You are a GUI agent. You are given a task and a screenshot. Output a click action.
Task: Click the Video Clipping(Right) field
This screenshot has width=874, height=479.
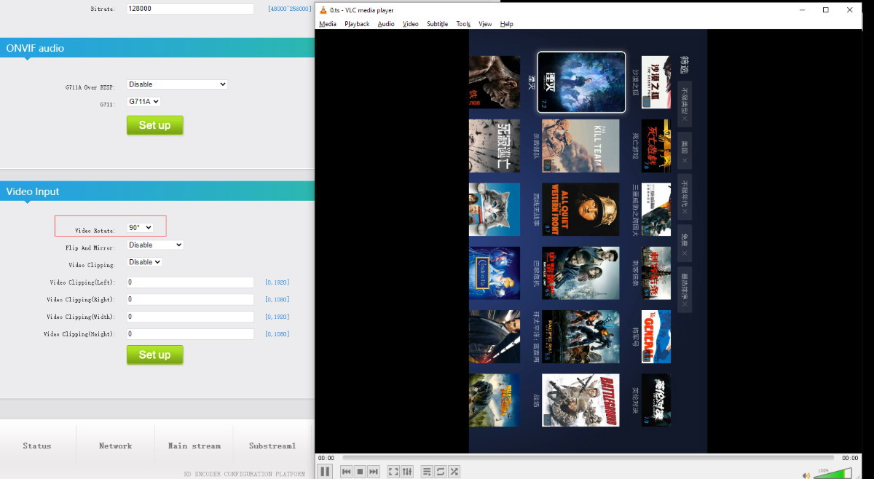click(x=190, y=299)
